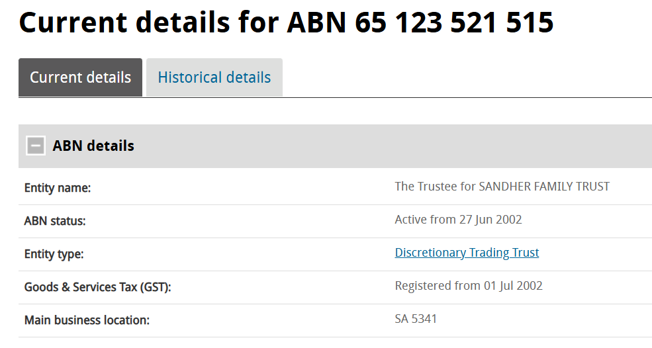The image size is (652, 348).
Task: Click the date 27 Jun 2002
Action: click(x=490, y=220)
